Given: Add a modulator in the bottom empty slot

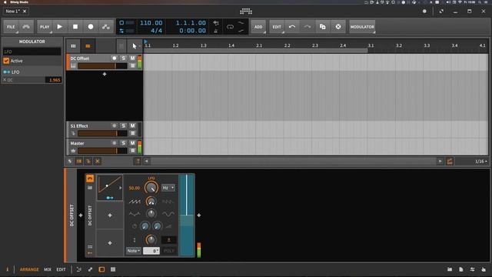Looking at the screenshot, I should click(x=110, y=243).
